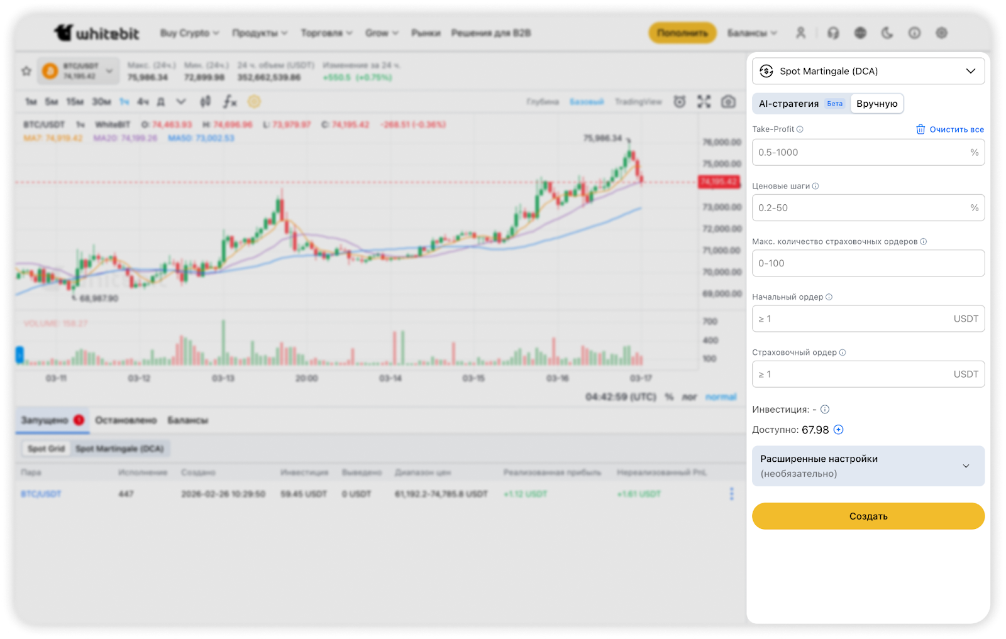Click the headset support icon
This screenshot has height=639, width=1006.
[833, 33]
